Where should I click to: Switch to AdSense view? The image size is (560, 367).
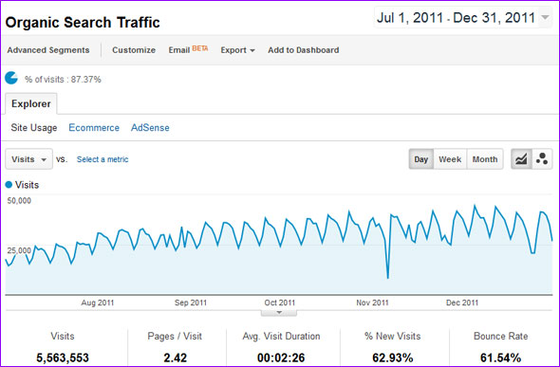[150, 128]
